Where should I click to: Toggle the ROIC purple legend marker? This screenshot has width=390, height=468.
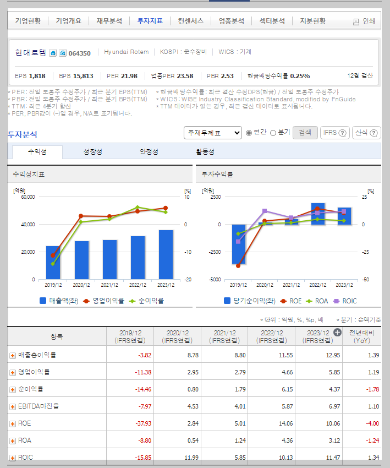336,301
